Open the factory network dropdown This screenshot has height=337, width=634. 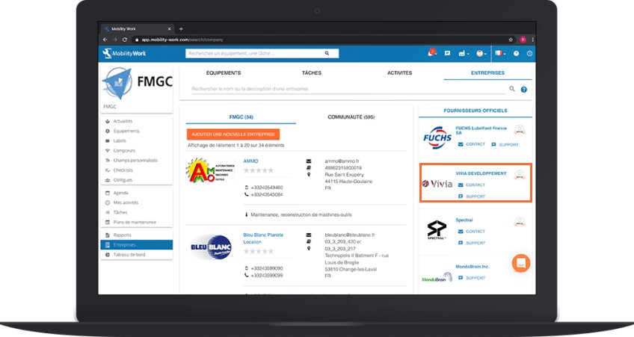tap(464, 53)
